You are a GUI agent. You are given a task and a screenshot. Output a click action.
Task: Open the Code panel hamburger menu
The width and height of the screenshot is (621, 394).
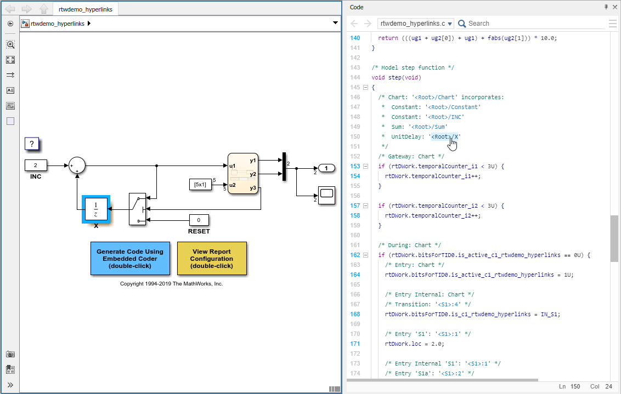[613, 23]
